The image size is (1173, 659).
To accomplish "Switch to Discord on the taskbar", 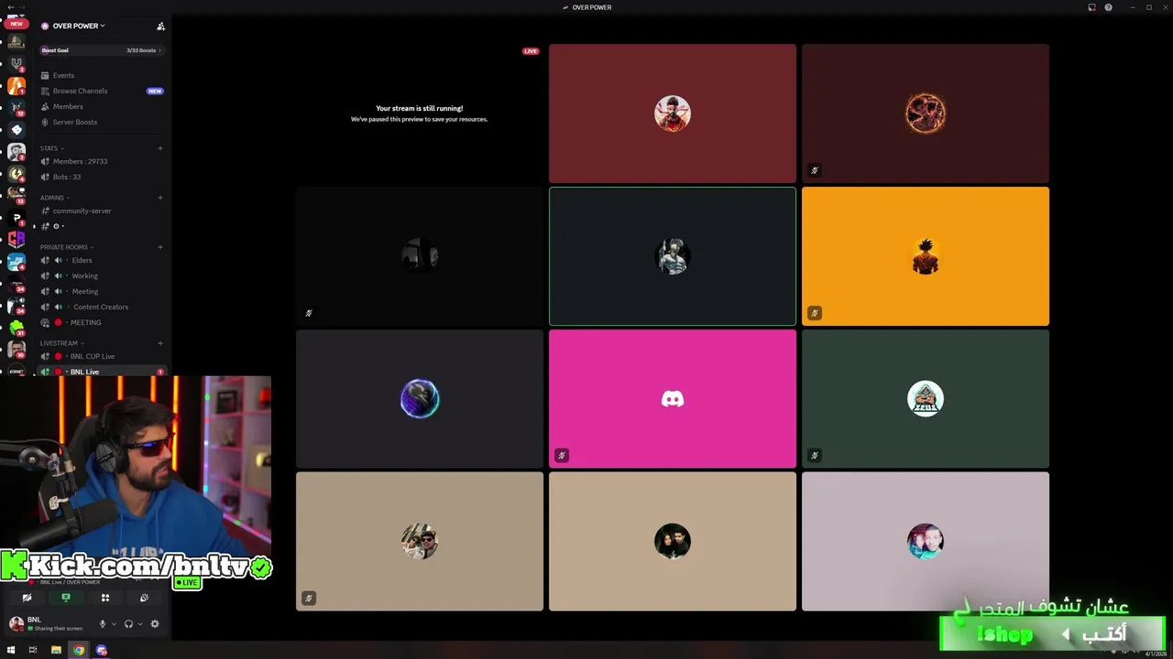I will coord(102,650).
